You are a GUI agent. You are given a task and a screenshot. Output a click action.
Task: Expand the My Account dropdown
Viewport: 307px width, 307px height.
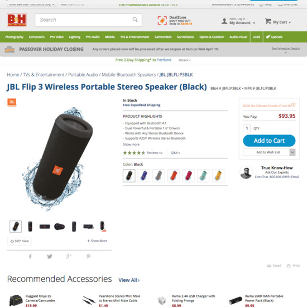click(254, 23)
